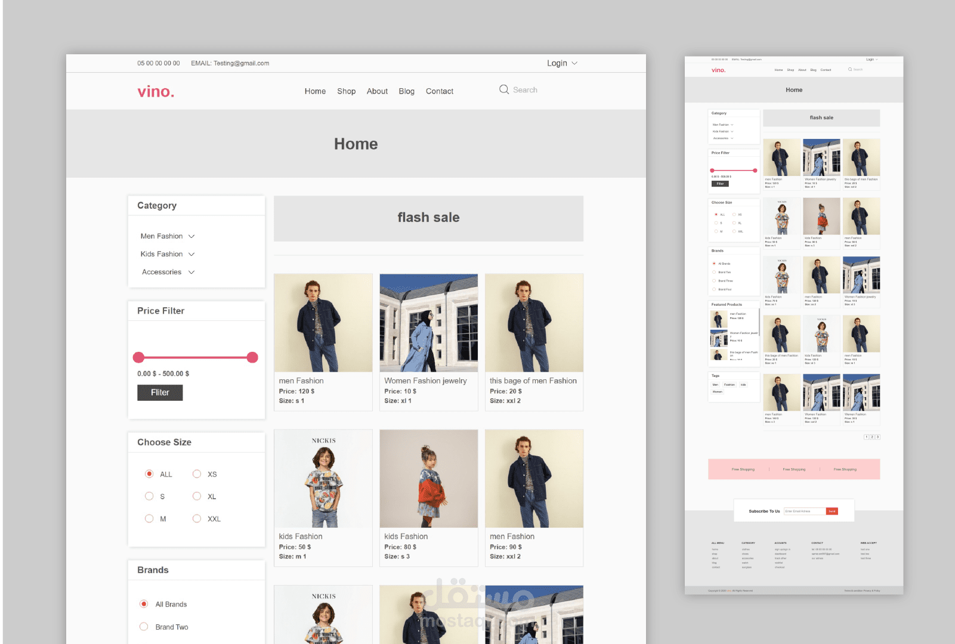Screen dimensions: 955x644
Task: Expand Kids Fashion in the small preview sidebar
Action: (x=723, y=131)
